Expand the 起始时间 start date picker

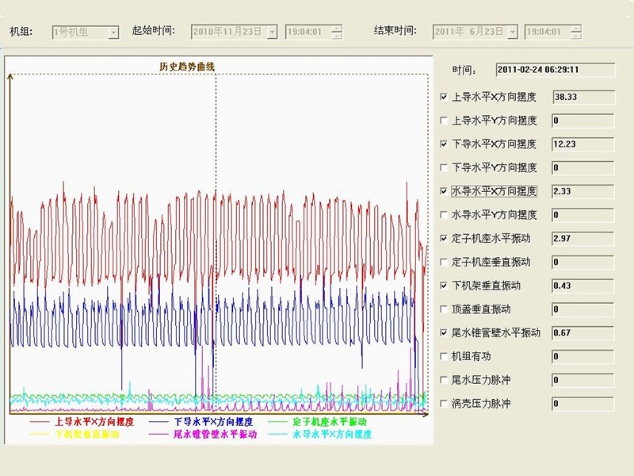point(272,32)
